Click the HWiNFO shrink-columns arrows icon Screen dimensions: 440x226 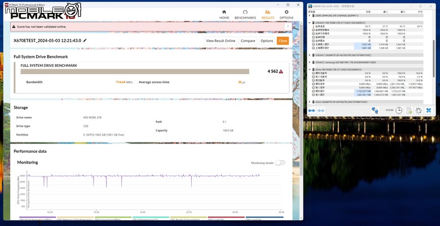[321, 111]
